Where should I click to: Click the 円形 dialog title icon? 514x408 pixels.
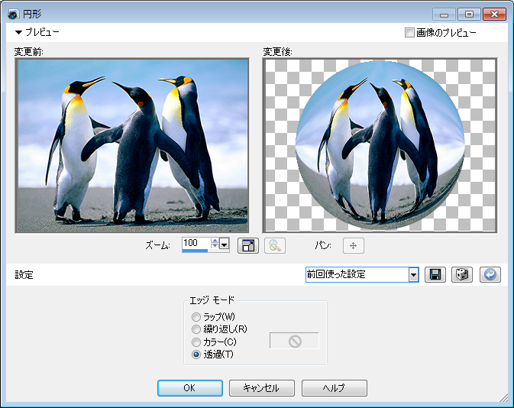(13, 14)
